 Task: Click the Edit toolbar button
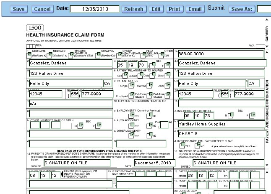coord(156,9)
